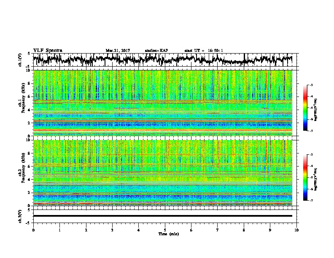Click the "VLF Spectra" plot title
The height and width of the screenshot is (258, 334).
tap(48, 51)
